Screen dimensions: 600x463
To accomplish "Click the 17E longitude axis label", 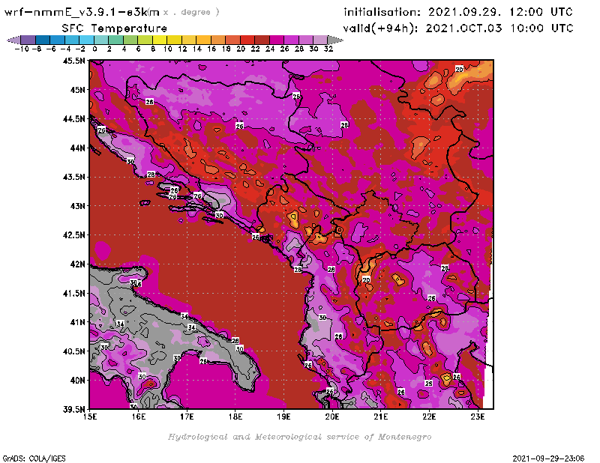I will (187, 417).
